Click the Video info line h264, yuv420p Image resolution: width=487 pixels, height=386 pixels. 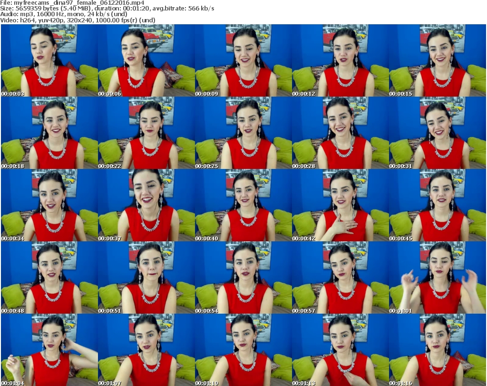click(78, 20)
